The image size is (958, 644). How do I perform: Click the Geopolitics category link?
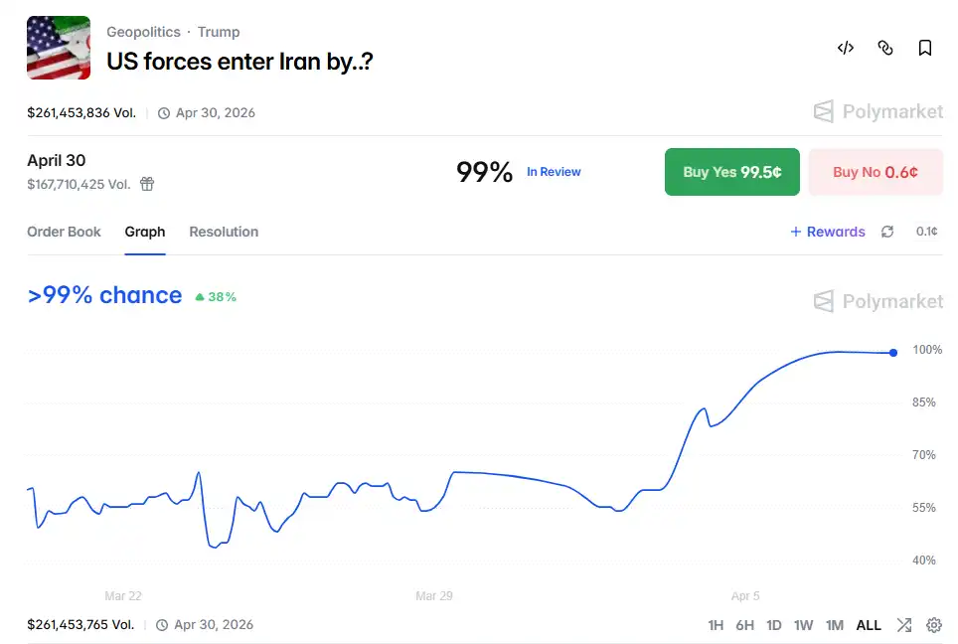coord(143,31)
